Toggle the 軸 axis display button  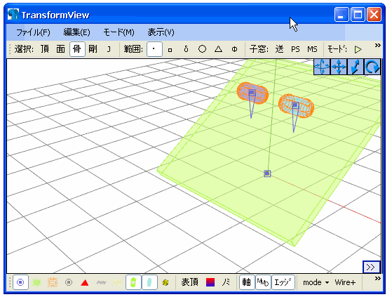click(247, 282)
